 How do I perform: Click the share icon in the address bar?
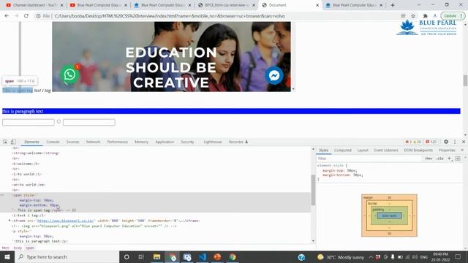click(403, 16)
